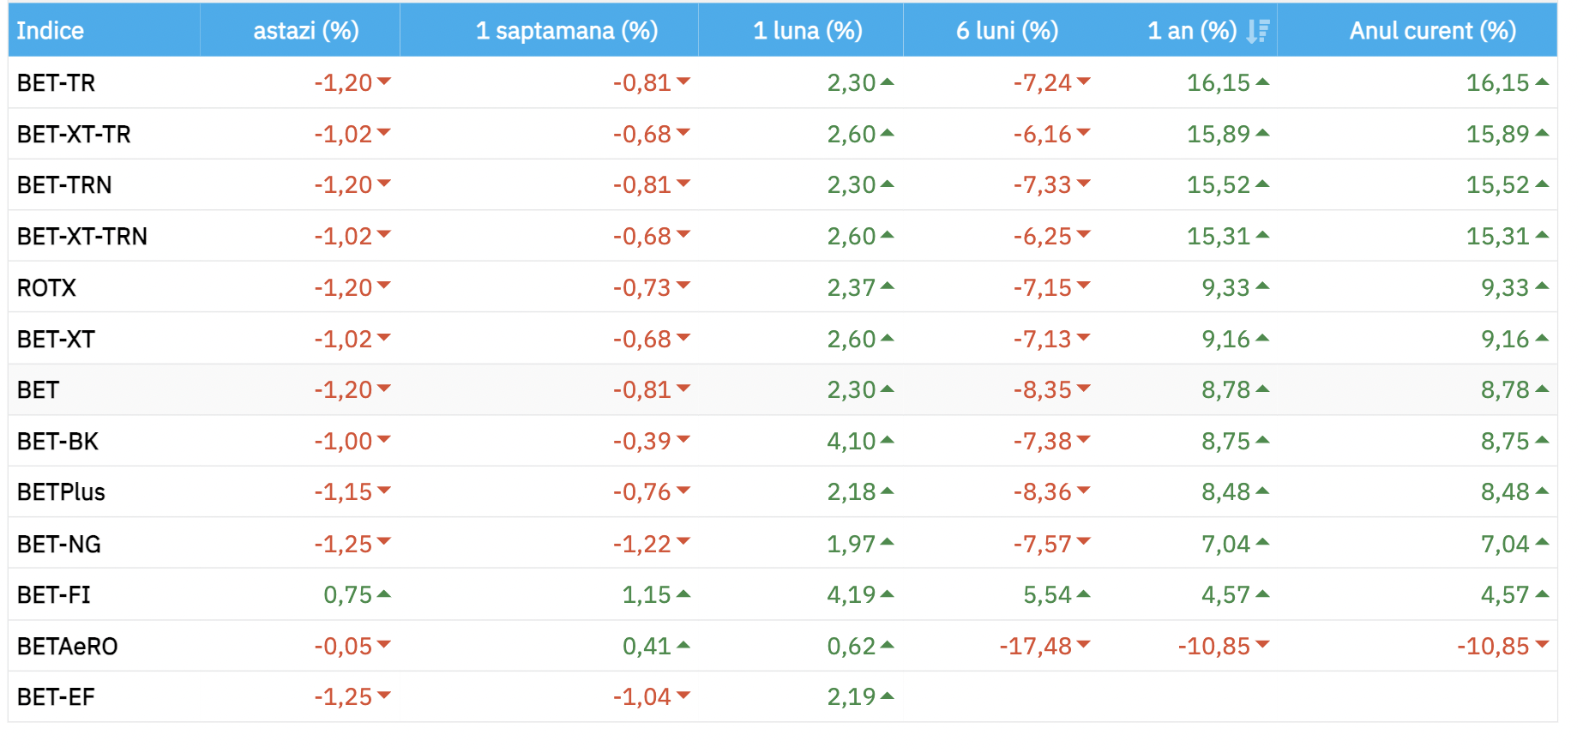This screenshot has height=753, width=1583.
Task: Click the sort icon in 1 an column
Action: (1257, 31)
